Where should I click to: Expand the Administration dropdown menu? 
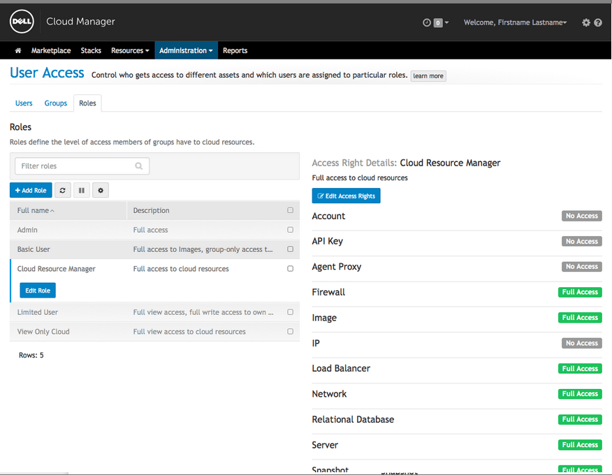(186, 50)
